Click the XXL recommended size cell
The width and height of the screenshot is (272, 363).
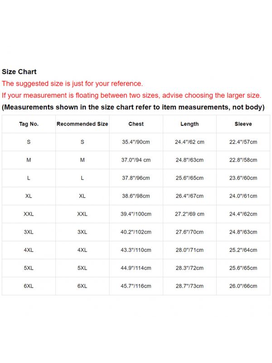tap(82, 214)
